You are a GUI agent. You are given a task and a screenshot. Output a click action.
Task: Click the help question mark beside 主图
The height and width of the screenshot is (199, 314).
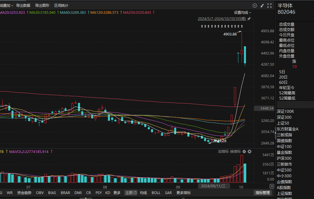point(135,193)
